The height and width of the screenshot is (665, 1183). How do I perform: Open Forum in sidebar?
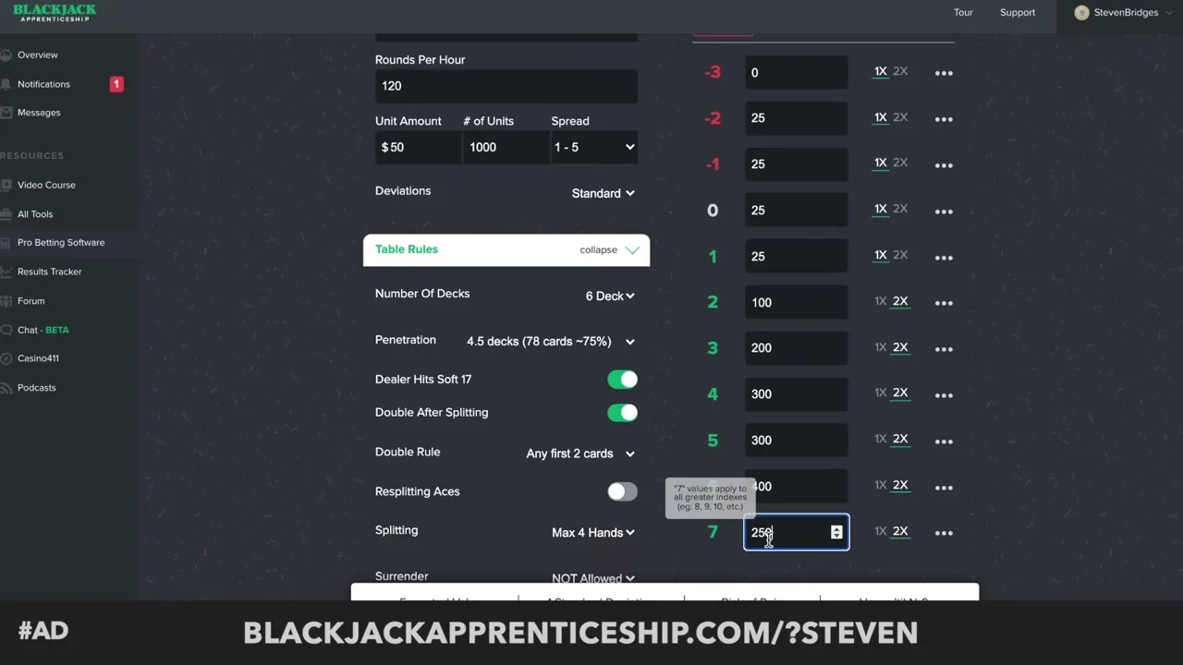[x=30, y=301]
